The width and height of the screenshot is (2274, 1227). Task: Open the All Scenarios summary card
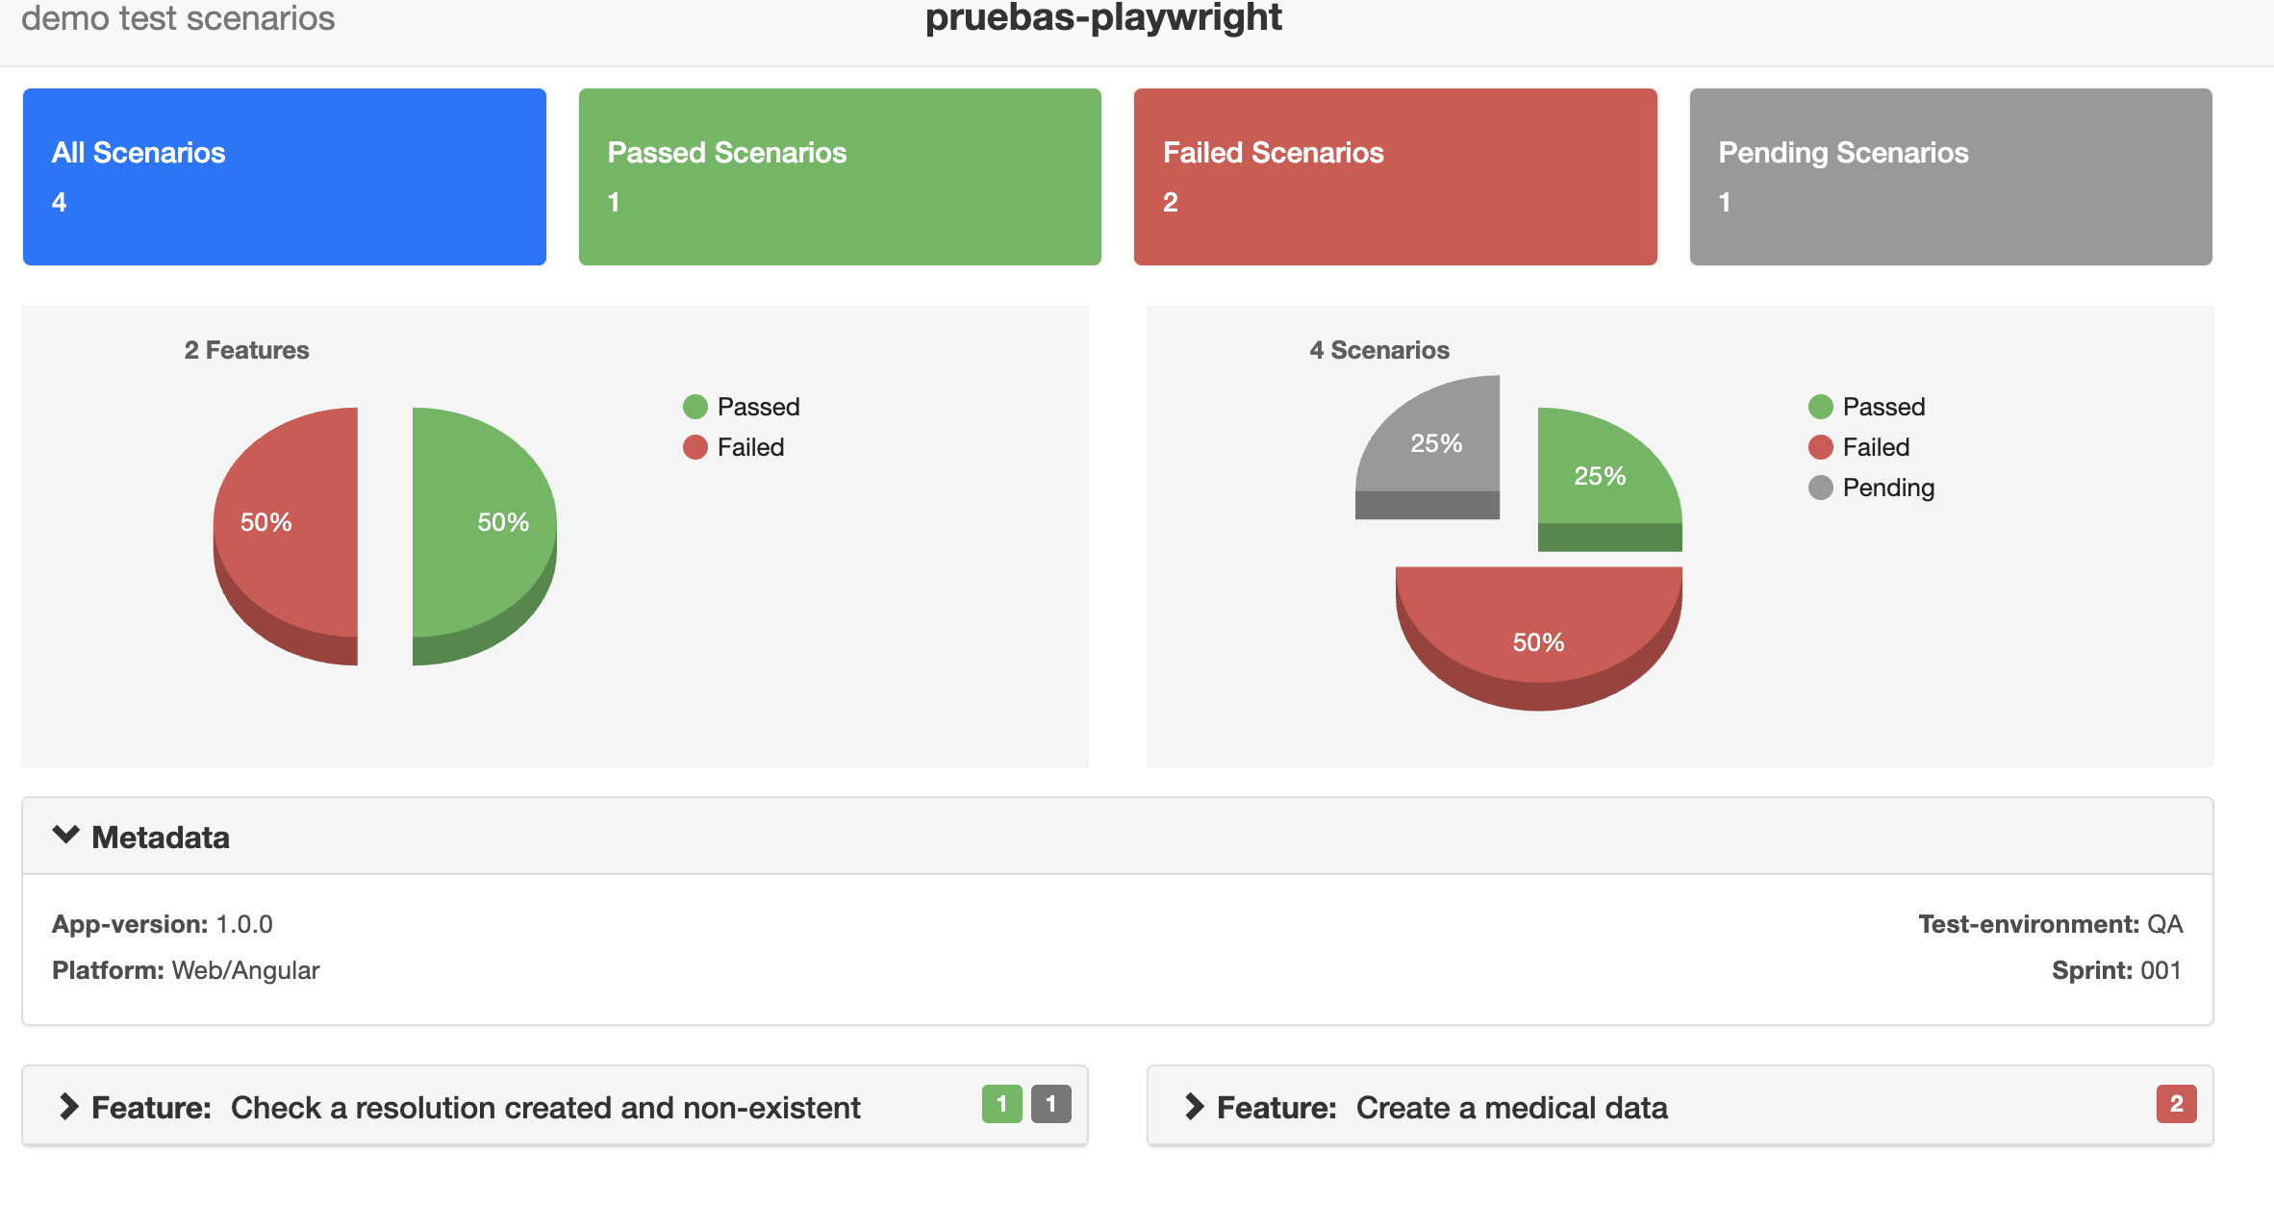click(284, 176)
